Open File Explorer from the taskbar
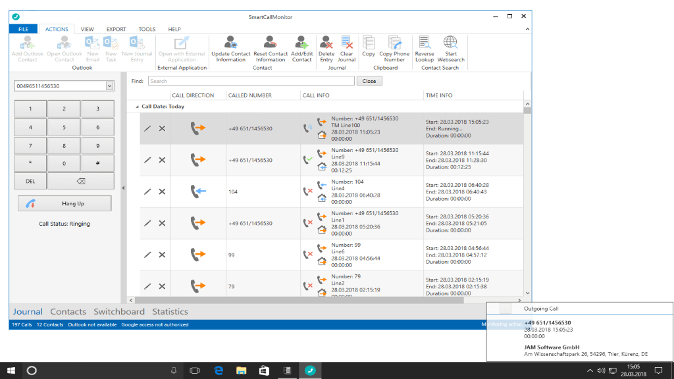This screenshot has height=379, width=674. (241, 370)
